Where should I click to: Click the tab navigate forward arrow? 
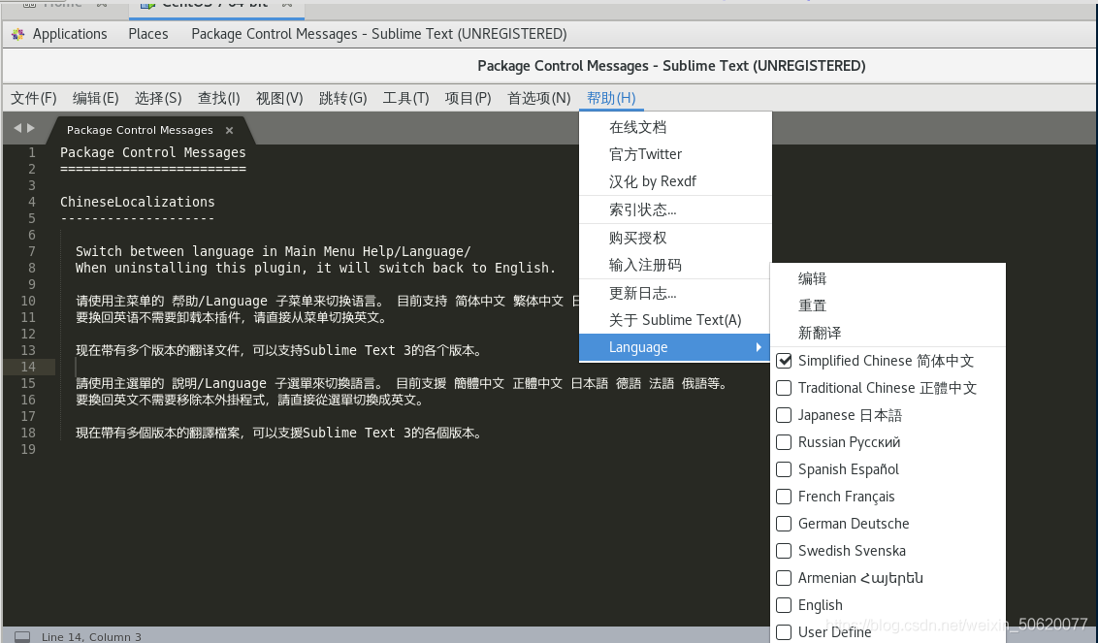31,128
